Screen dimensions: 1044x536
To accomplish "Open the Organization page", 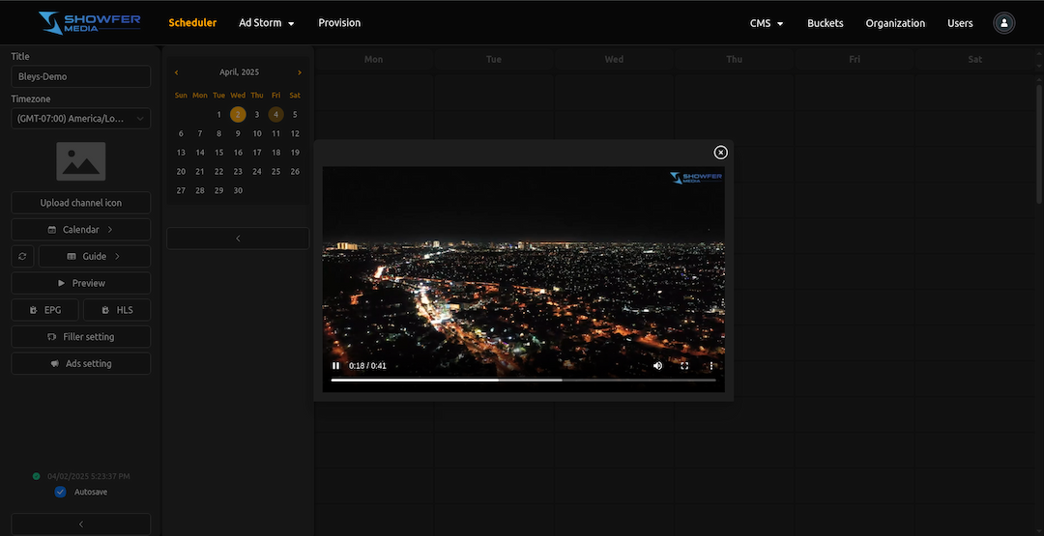I will [x=895, y=23].
